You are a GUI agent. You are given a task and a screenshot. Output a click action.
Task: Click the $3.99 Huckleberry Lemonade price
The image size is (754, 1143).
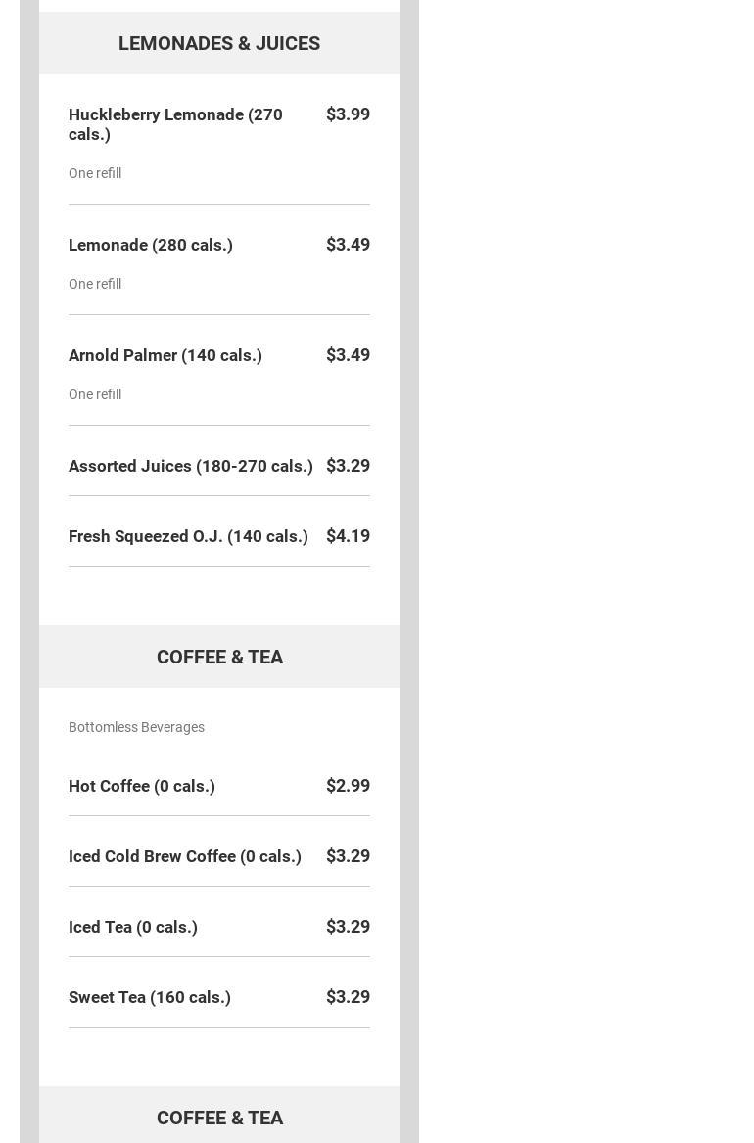point(348,114)
